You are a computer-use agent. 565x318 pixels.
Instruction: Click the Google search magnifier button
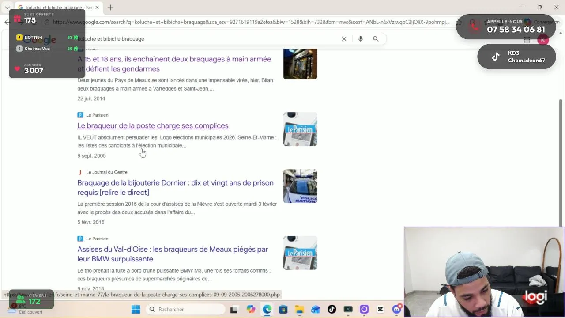click(376, 39)
